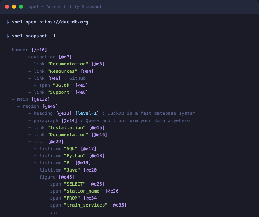The image size is (259, 217).
Task: Click the link [@e6] : GitHub row
Action: click(x=57, y=78)
